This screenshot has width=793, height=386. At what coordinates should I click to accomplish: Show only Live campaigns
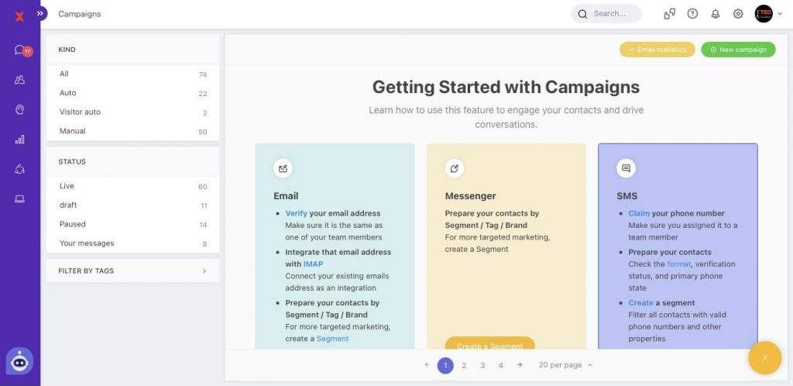coord(67,186)
